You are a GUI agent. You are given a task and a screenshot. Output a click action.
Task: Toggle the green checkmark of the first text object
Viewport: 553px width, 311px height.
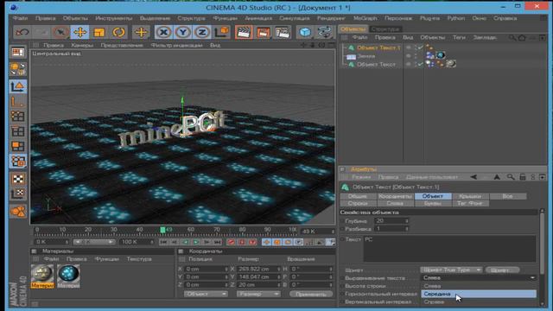point(420,48)
